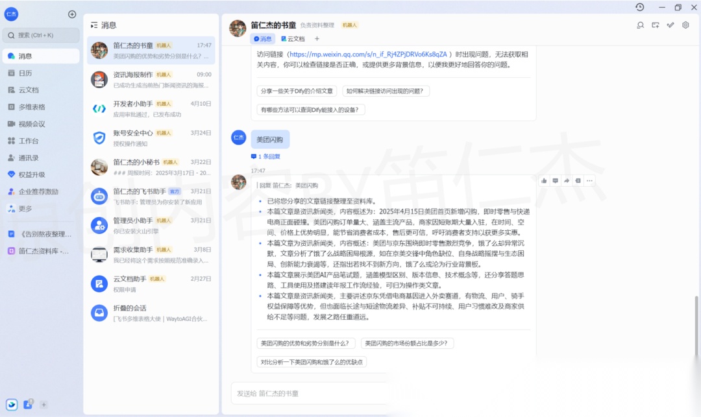The height and width of the screenshot is (417, 701).
Task: Open the pinned 笛仁杰资料库 item
Action: coord(41,251)
